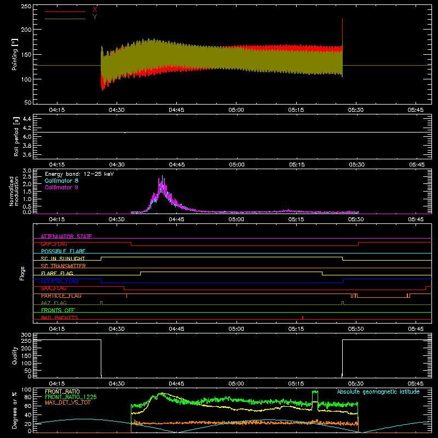
Task: Click the SC_TRANSMITTER flag label
Action: coord(64,266)
